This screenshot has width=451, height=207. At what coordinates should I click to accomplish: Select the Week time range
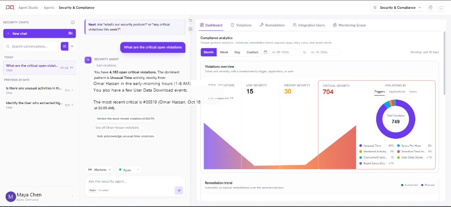(224, 52)
